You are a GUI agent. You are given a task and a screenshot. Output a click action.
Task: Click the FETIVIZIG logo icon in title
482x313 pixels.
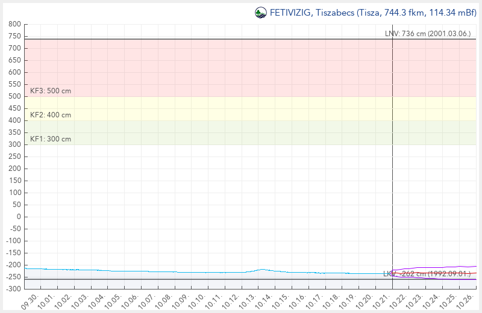[x=261, y=12]
